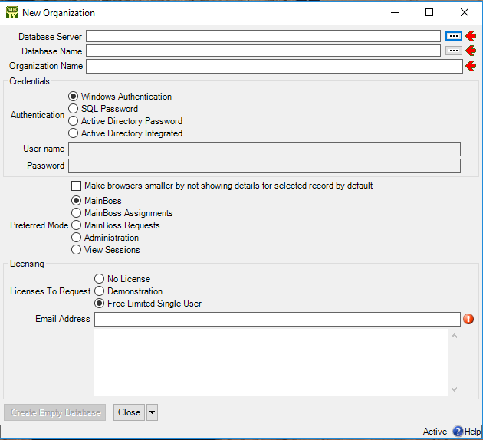Choose View Sessions preferred mode
The height and width of the screenshot is (440, 483).
[x=106, y=250]
